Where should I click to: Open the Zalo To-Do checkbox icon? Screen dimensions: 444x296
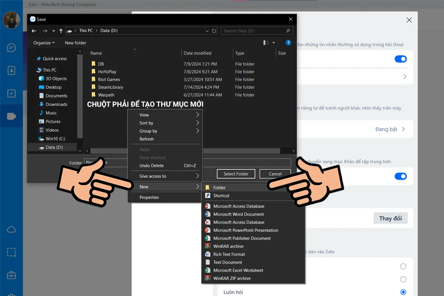(x=11, y=93)
